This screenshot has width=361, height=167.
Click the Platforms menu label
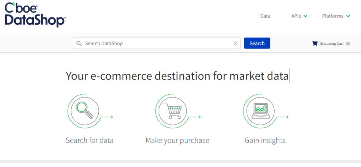coord(333,16)
